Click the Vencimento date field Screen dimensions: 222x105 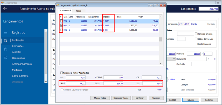[x=184, y=24]
